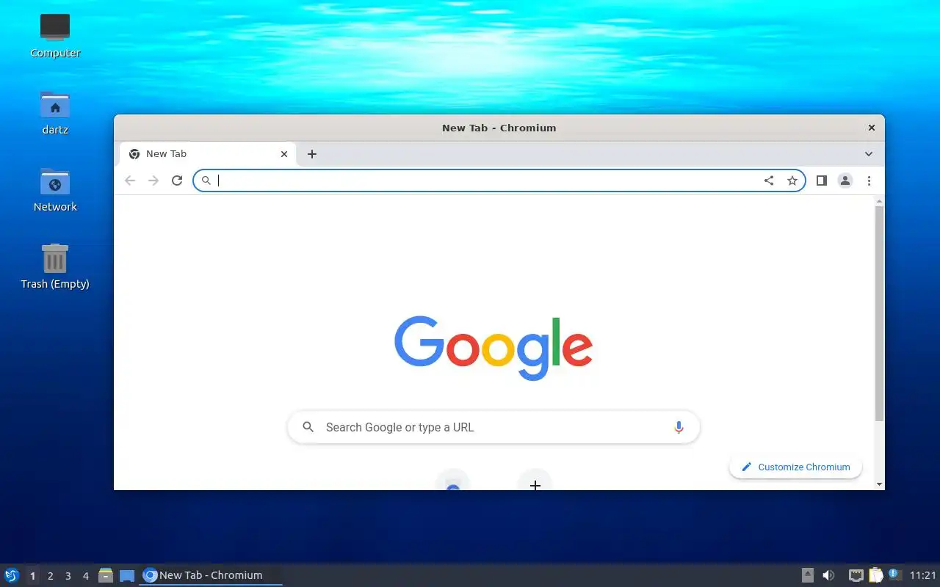Click the scrollbar up arrow

pos(879,201)
